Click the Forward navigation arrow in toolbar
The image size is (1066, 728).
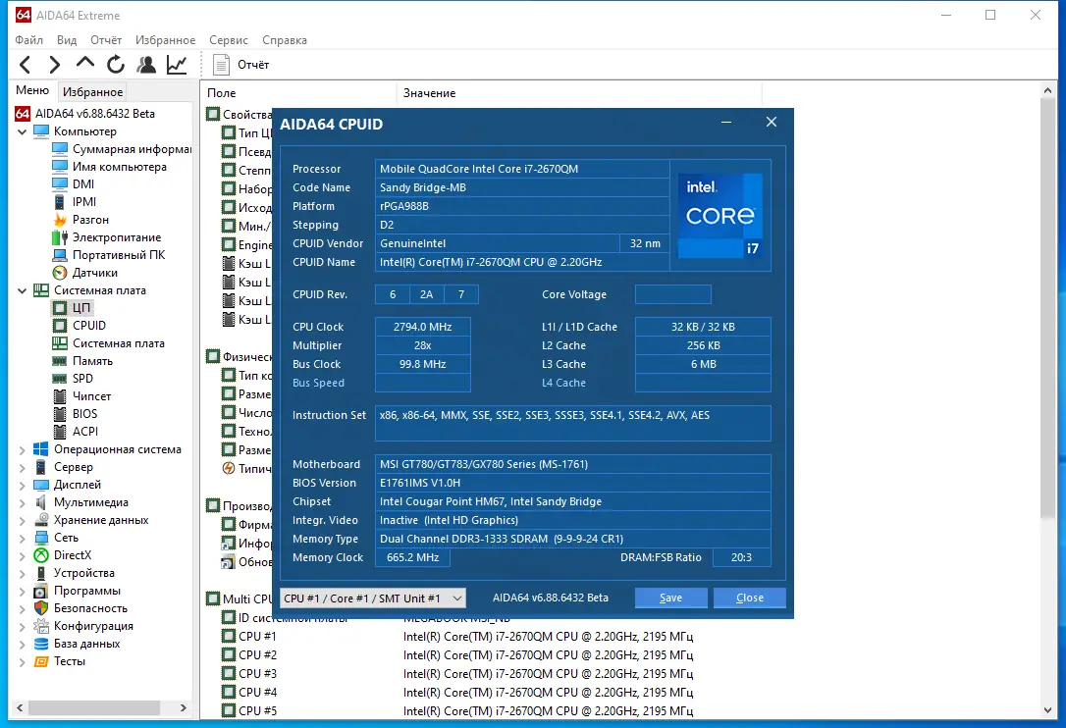point(55,65)
